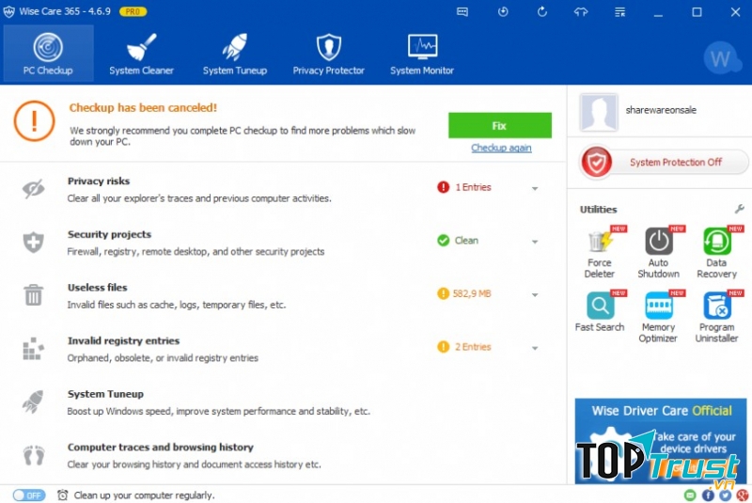Image resolution: width=752 pixels, height=503 pixels.
Task: Launch the Force Deleter utility
Action: click(600, 253)
